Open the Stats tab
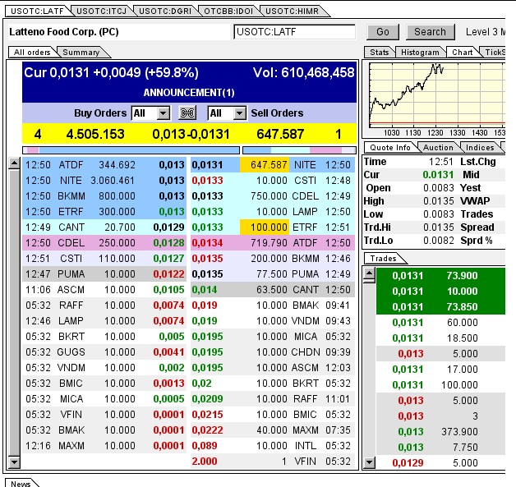This screenshot has width=516, height=487. coord(379,53)
